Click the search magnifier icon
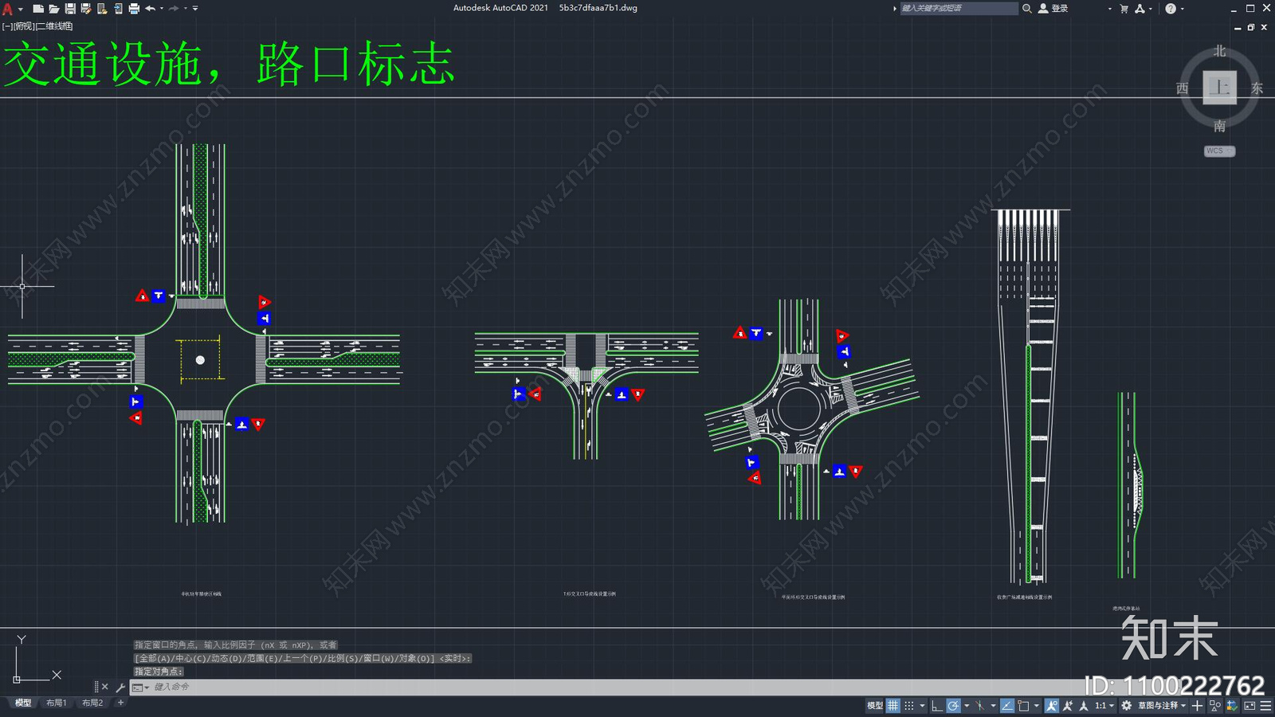This screenshot has width=1275, height=717. [x=1027, y=8]
